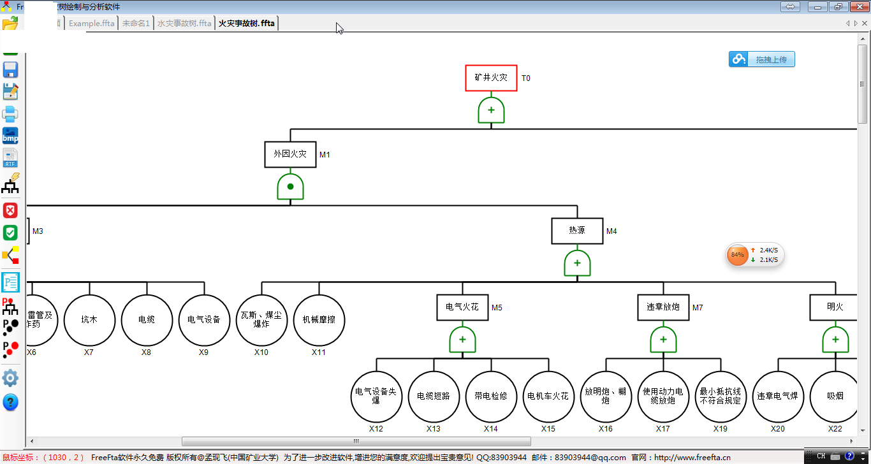Select the basic event 电缆短路
Image resolution: width=871 pixels, height=464 pixels.
point(434,396)
